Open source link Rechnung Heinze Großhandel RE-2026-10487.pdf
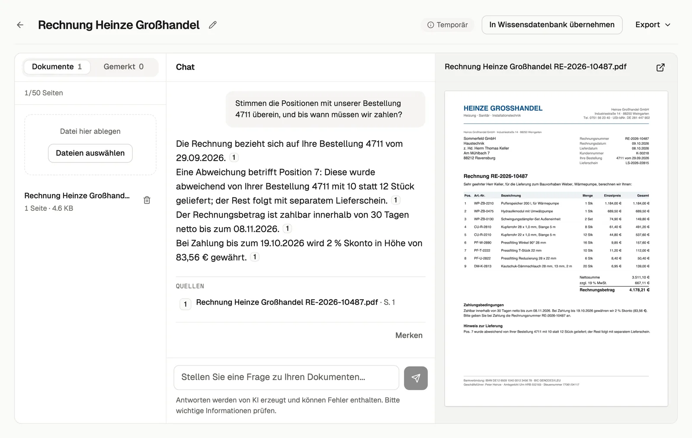 pos(287,302)
